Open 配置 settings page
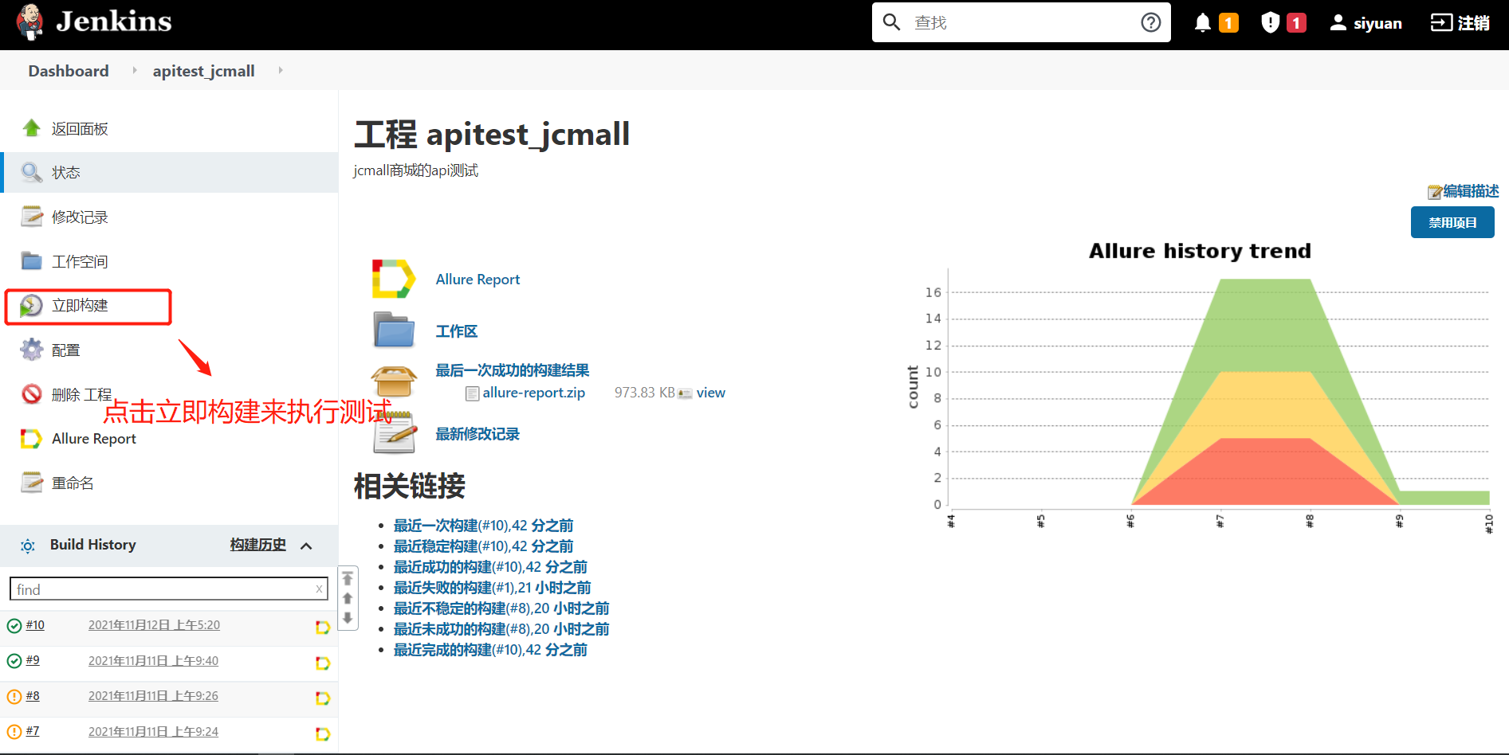The height and width of the screenshot is (755, 1509). (x=65, y=350)
